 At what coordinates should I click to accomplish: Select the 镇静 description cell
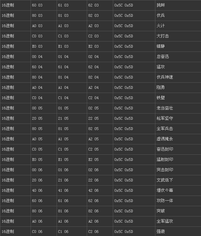point(178,46)
